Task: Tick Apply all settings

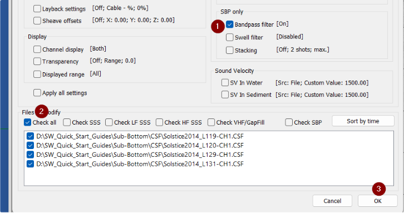Action: pos(37,93)
